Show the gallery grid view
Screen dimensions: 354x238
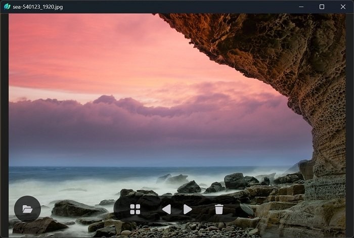[x=135, y=209]
